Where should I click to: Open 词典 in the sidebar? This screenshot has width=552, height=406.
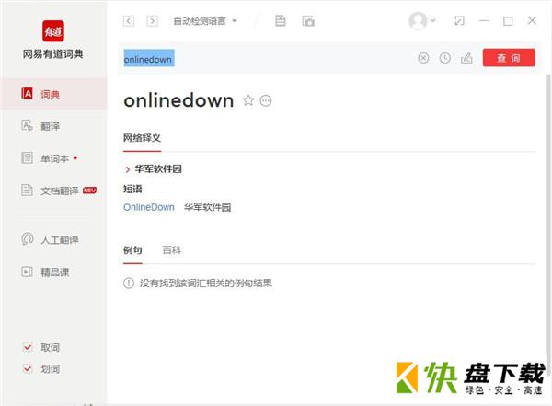point(54,94)
